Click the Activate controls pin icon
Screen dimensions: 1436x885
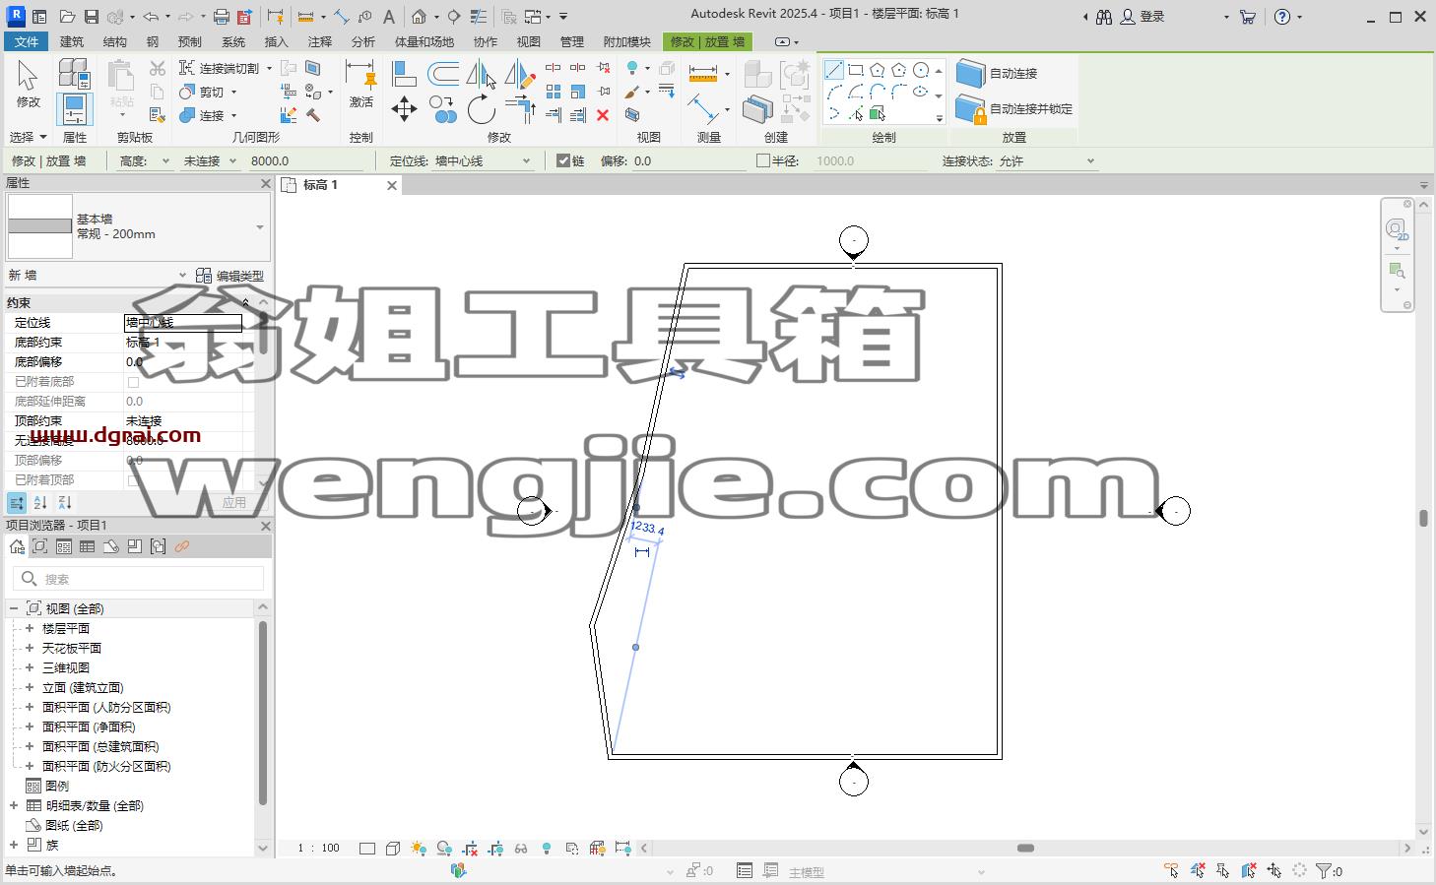click(360, 76)
